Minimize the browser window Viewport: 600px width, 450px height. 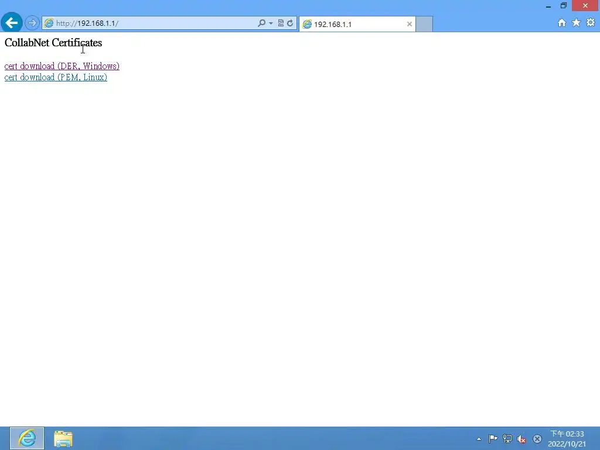[548, 6]
